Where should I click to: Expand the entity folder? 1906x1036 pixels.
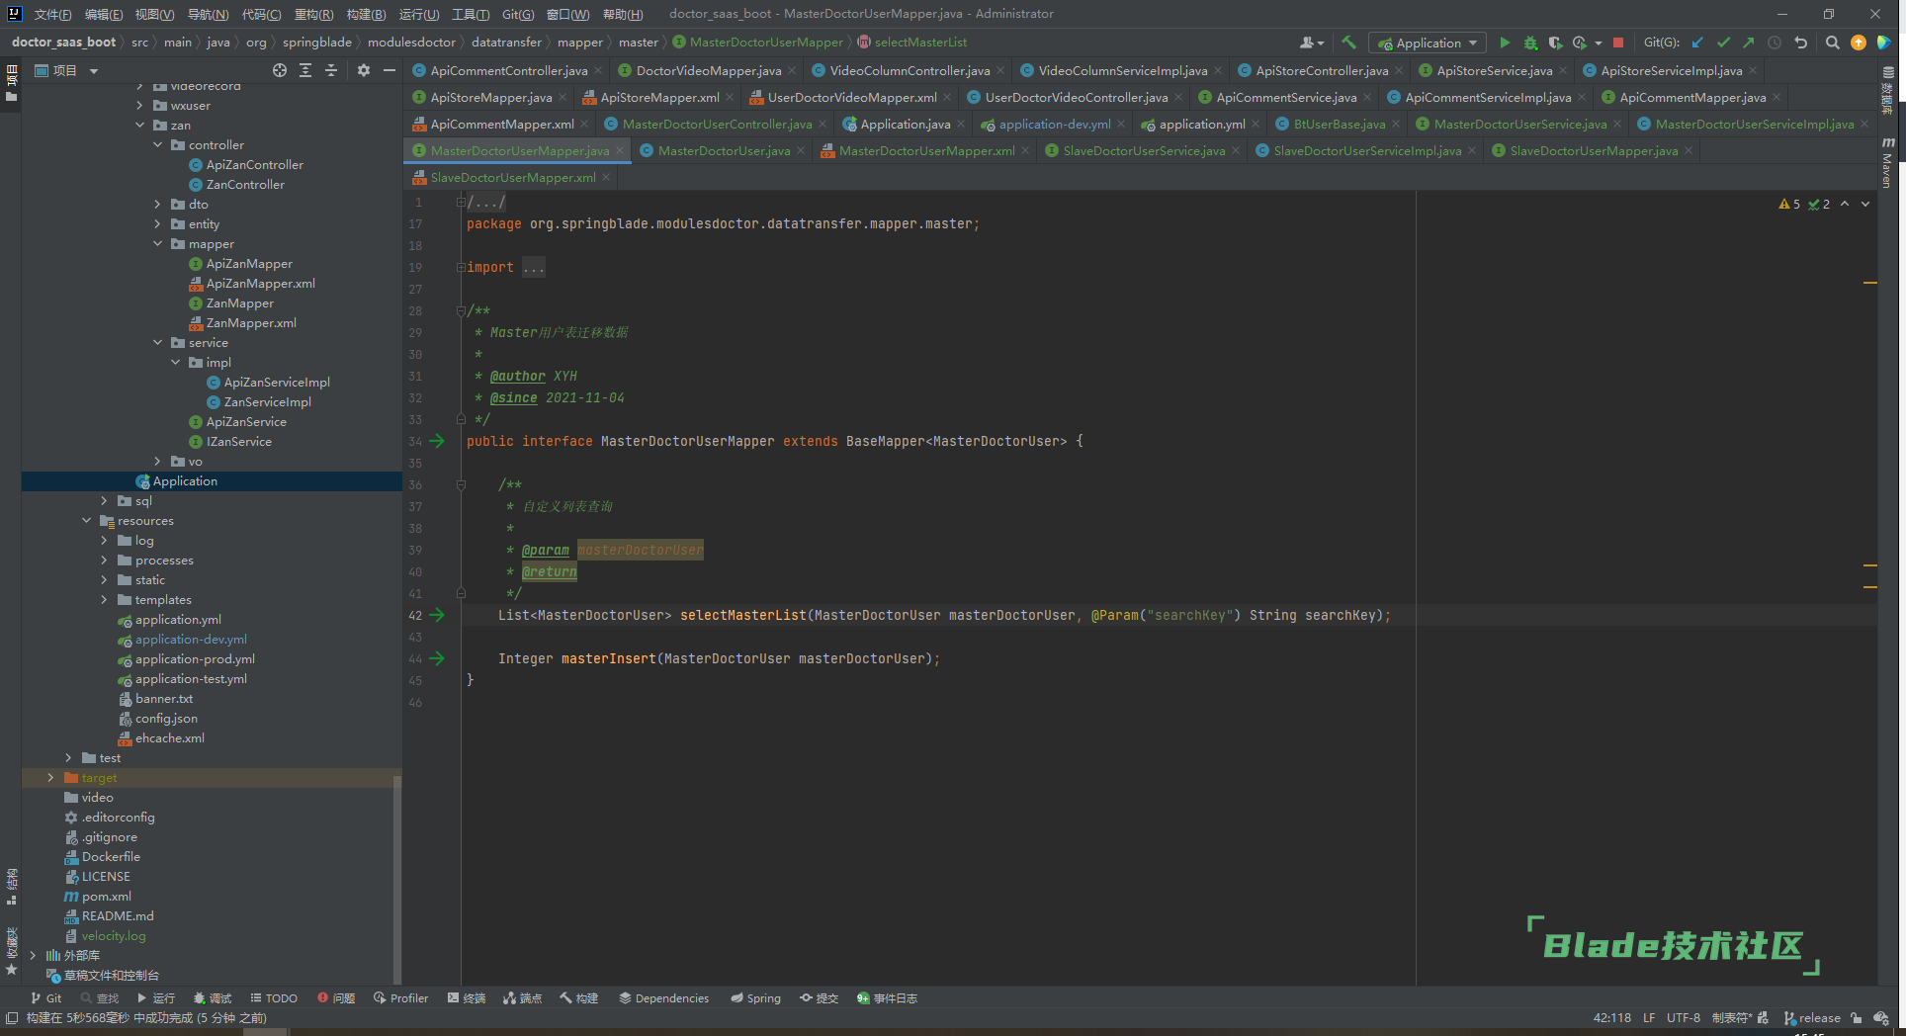[157, 223]
